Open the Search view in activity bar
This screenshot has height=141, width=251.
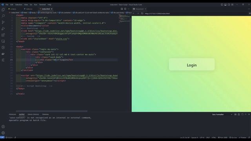click(x=3, y=16)
